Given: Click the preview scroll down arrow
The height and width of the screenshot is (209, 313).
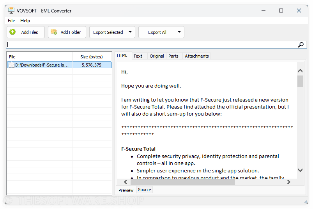Looking at the screenshot, I should pos(300,170).
